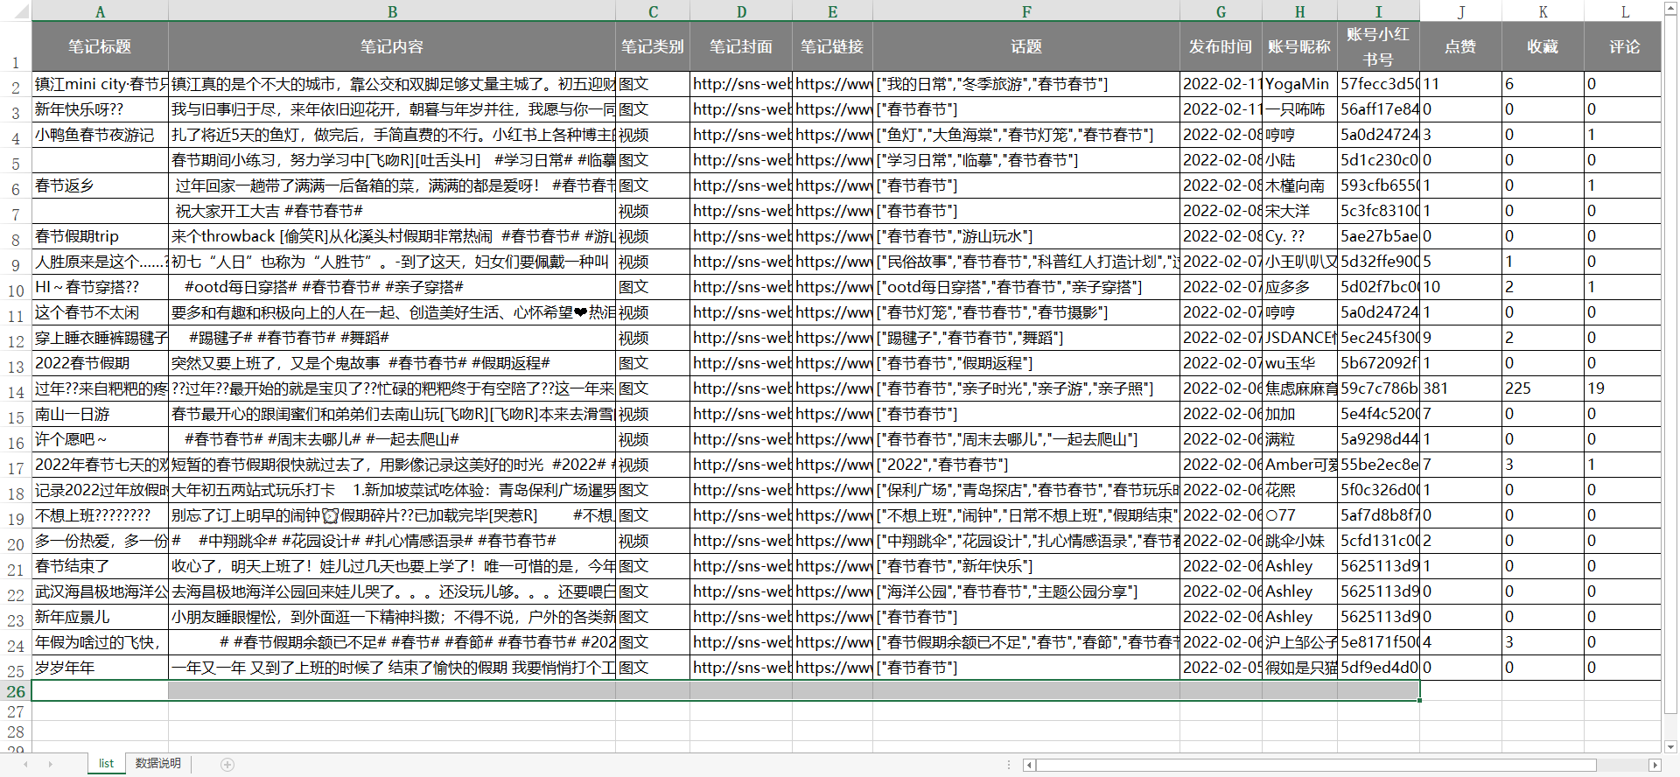The width and height of the screenshot is (1680, 777).
Task: Switch to the 数据说明 sheet tab
Action: [158, 764]
